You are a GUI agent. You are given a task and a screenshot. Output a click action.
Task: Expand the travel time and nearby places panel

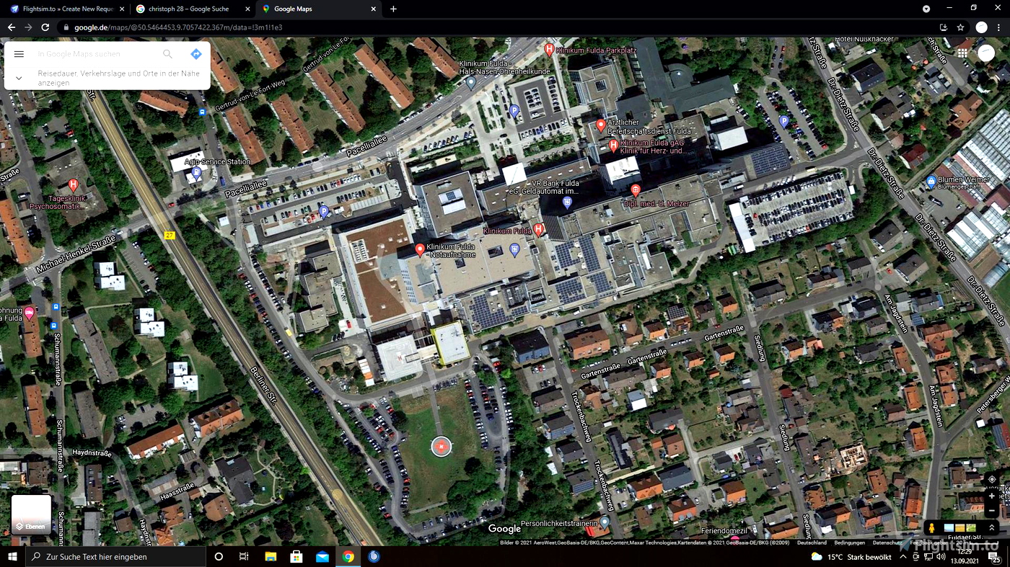[19, 78]
